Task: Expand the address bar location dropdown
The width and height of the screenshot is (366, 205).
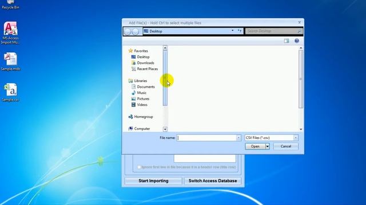Action: pos(233,31)
